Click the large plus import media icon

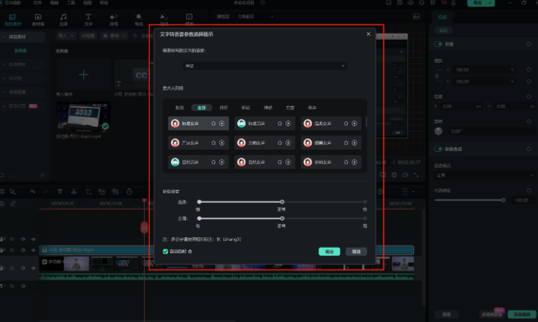tap(83, 74)
